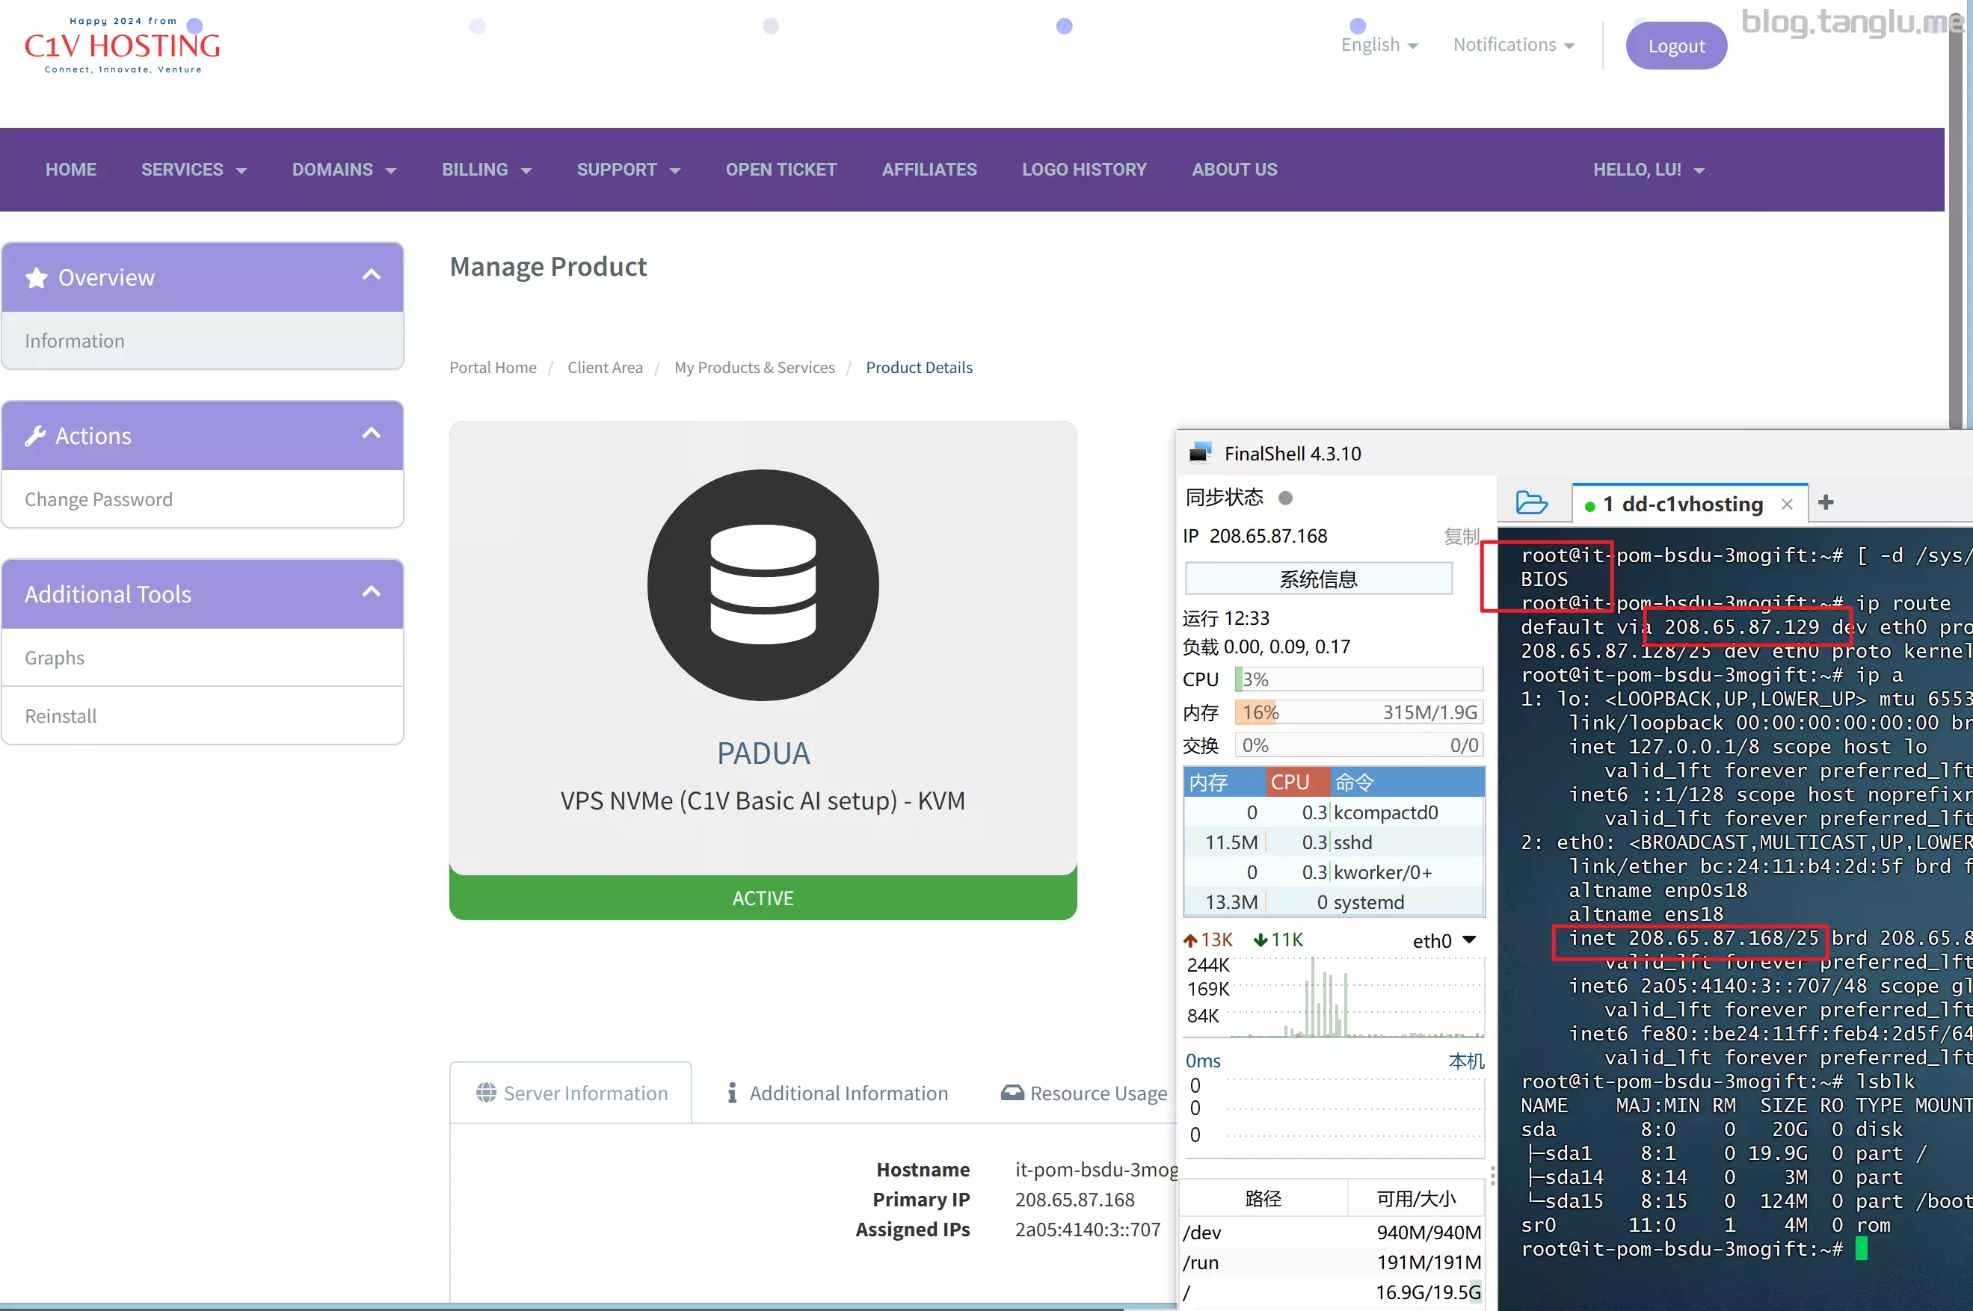Click the Logout button
Viewport: 1973px width, 1311px height.
1676,46
